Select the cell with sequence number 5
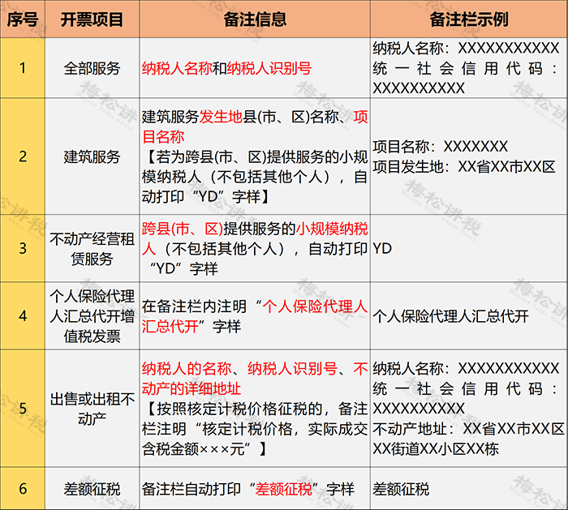This screenshot has height=510, width=568. coord(23,409)
